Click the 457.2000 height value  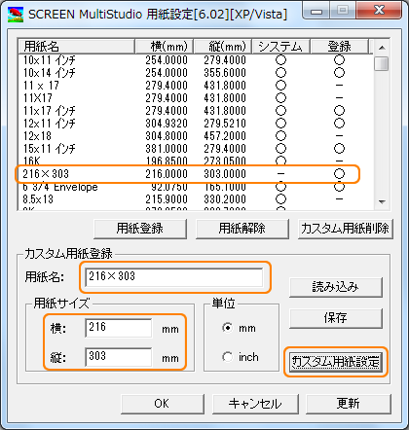[x=225, y=136]
